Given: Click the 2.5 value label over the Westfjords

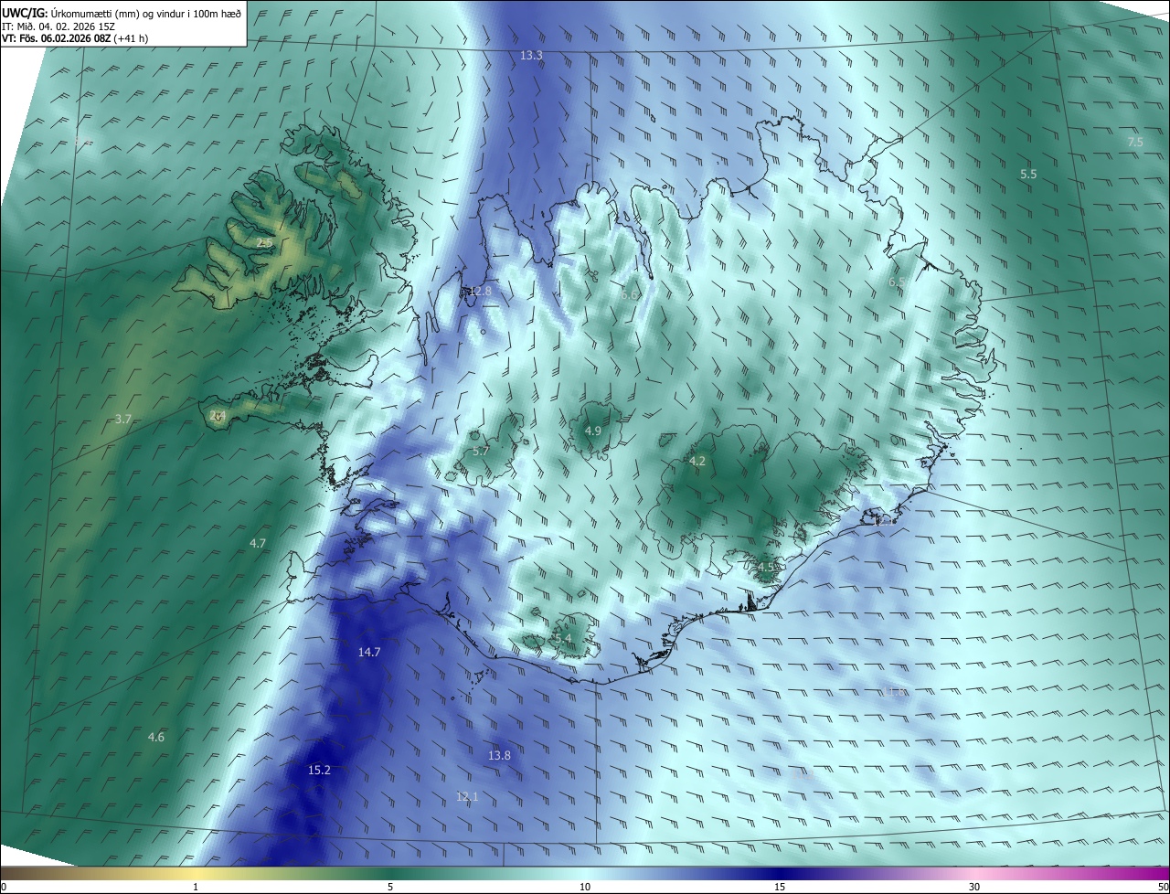Looking at the screenshot, I should coord(264,243).
